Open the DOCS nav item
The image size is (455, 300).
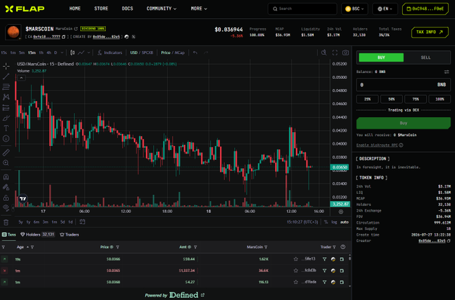coord(127,9)
